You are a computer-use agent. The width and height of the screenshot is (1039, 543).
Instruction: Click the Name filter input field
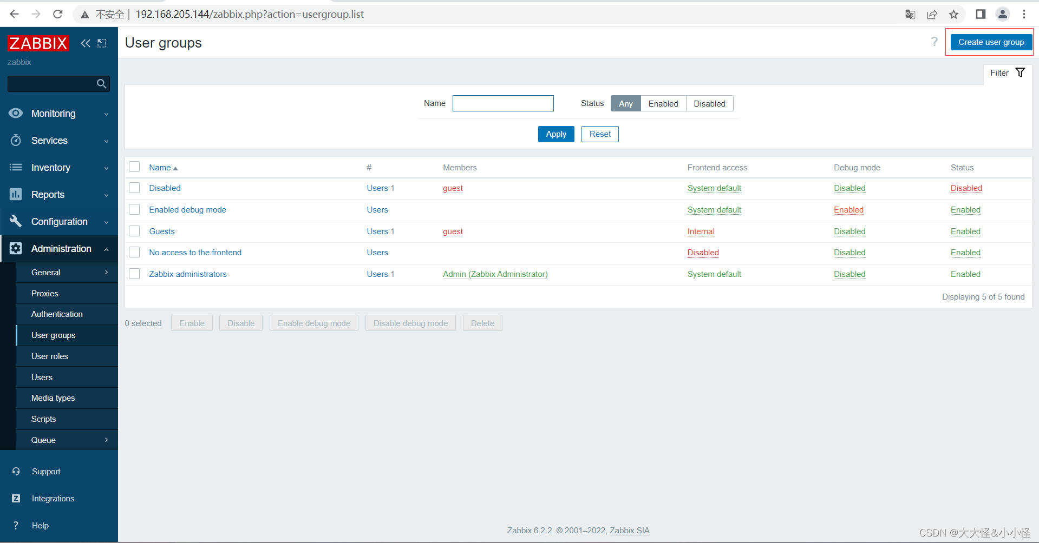coord(503,103)
